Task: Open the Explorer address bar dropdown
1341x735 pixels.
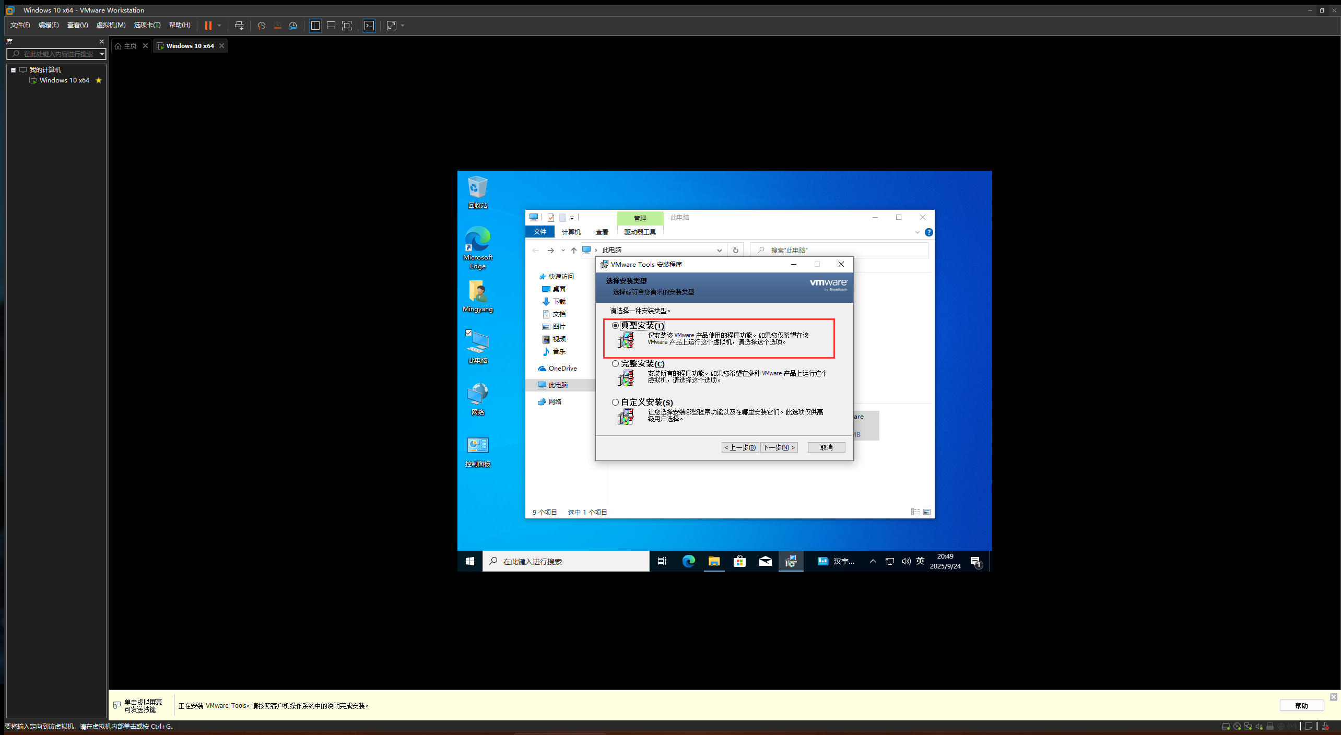Action: pos(720,250)
